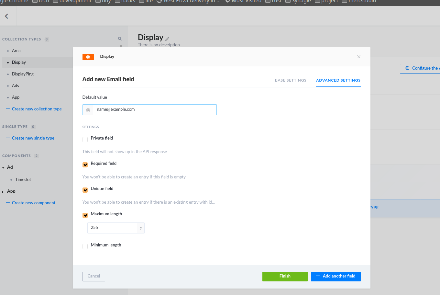This screenshot has width=440, height=295.
Task: Switch to the Base Settings tab
Action: coord(291,80)
